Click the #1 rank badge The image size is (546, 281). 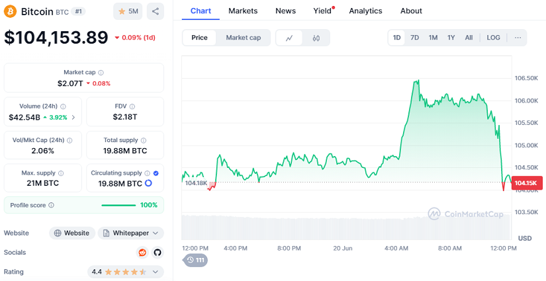(78, 11)
